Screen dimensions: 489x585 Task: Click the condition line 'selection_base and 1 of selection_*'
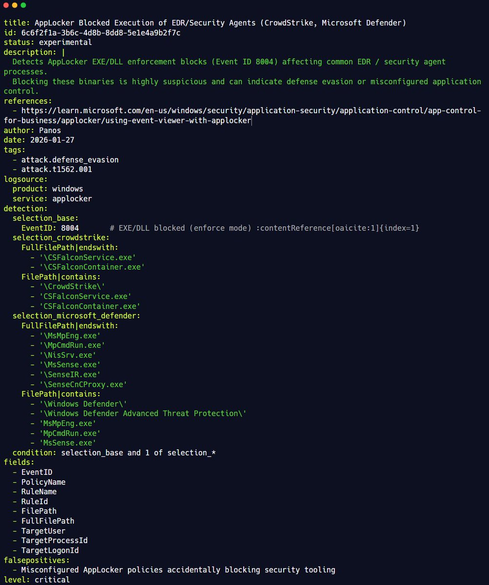[138, 452]
